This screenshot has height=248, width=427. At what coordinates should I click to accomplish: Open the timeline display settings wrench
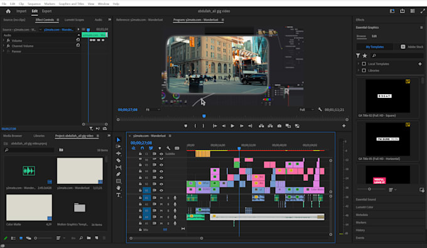tap(168, 148)
